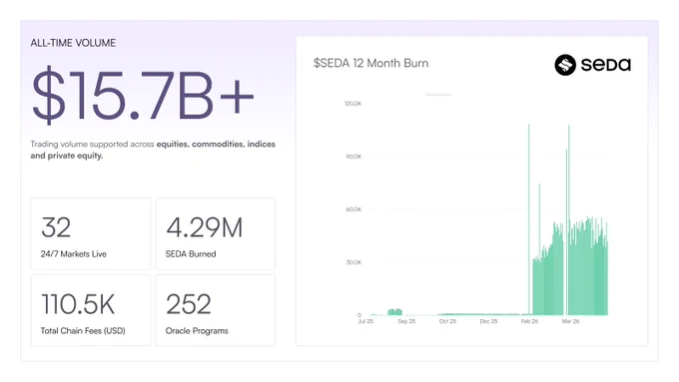
Task: Click the 120.0K y-axis label
Action: point(352,104)
